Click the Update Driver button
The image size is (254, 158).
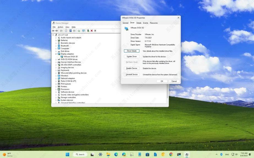coord(132,56)
